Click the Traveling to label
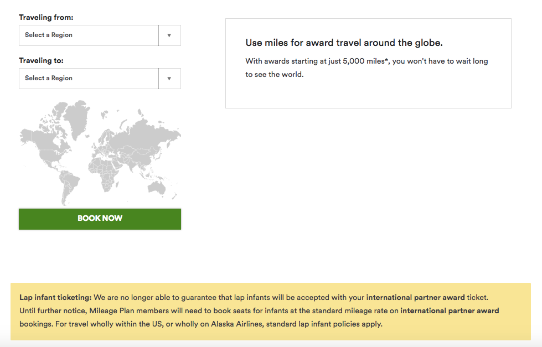The height and width of the screenshot is (347, 542). click(41, 60)
